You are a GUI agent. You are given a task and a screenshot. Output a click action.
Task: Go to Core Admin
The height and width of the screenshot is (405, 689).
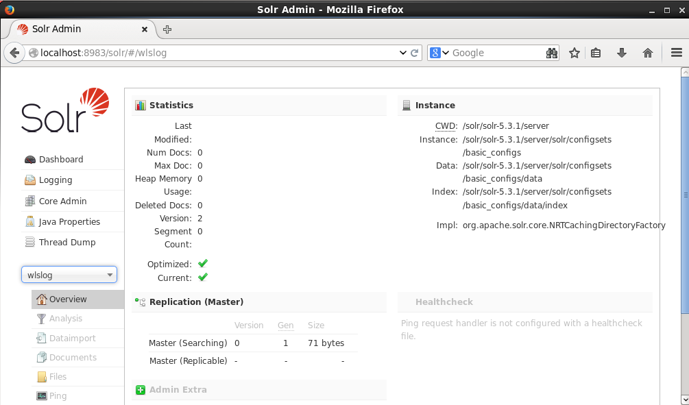click(62, 201)
